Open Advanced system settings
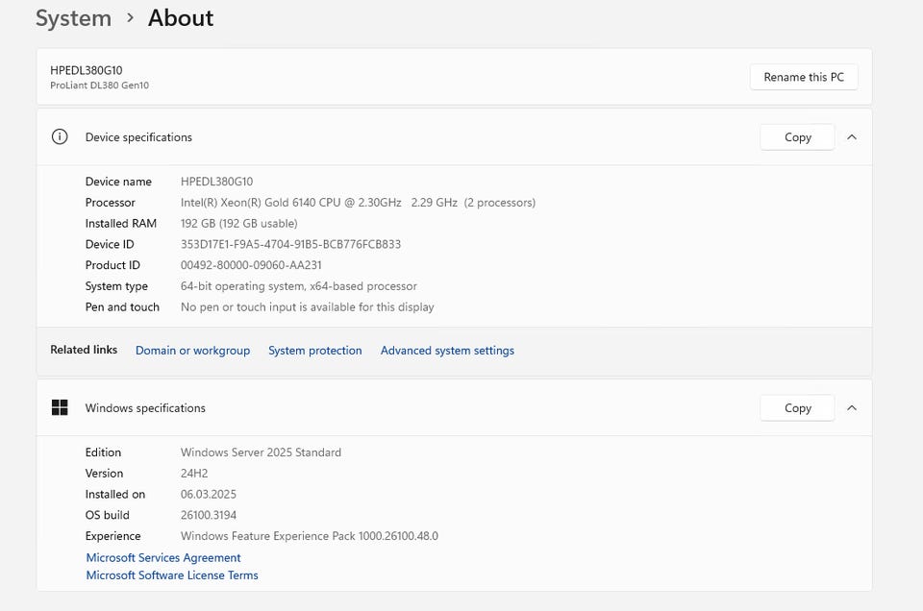The width and height of the screenshot is (923, 611). click(447, 351)
